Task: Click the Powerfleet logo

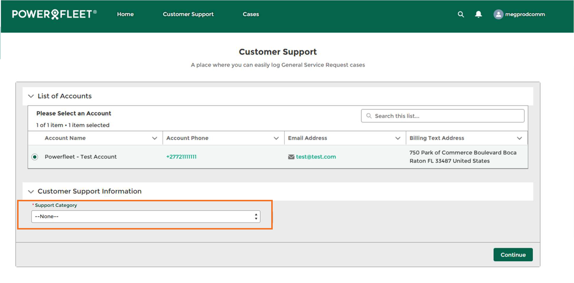Action: coord(54,14)
